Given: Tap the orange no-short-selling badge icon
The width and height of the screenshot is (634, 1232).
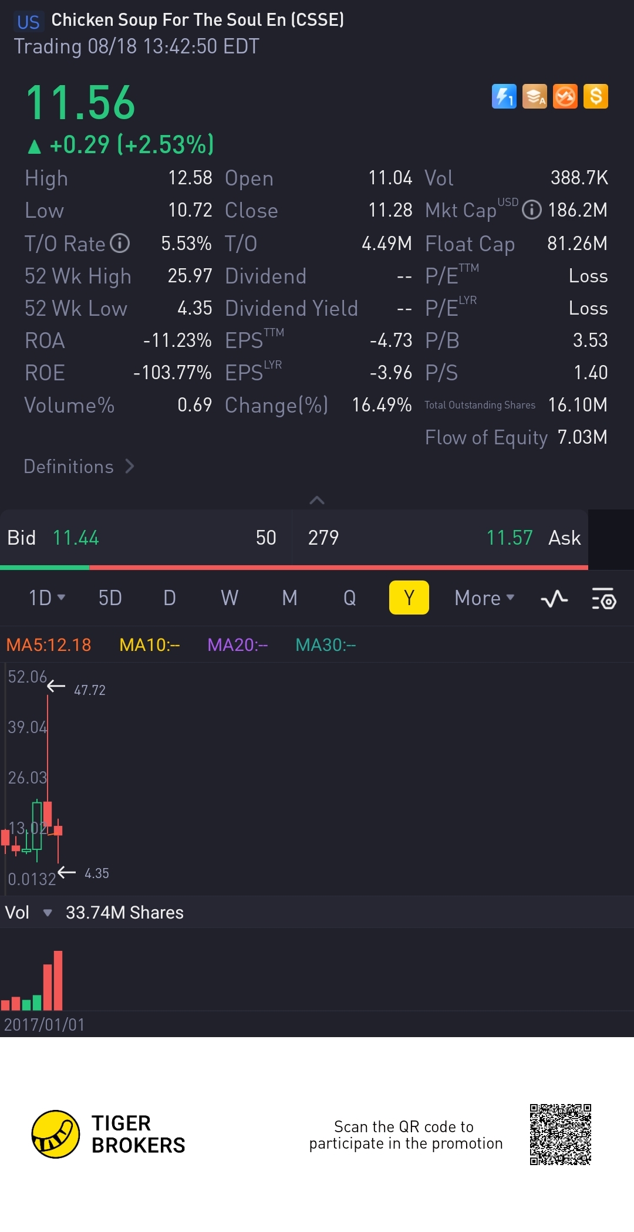Looking at the screenshot, I should tap(565, 97).
